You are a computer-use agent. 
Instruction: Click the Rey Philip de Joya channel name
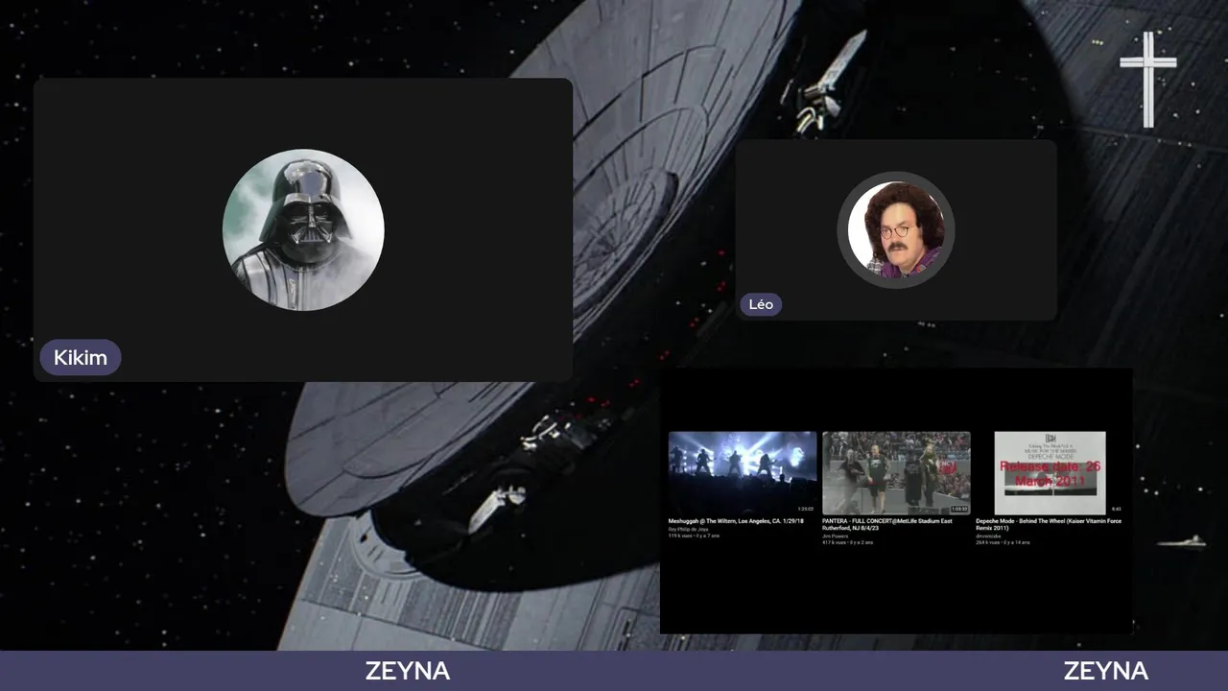[688, 529]
